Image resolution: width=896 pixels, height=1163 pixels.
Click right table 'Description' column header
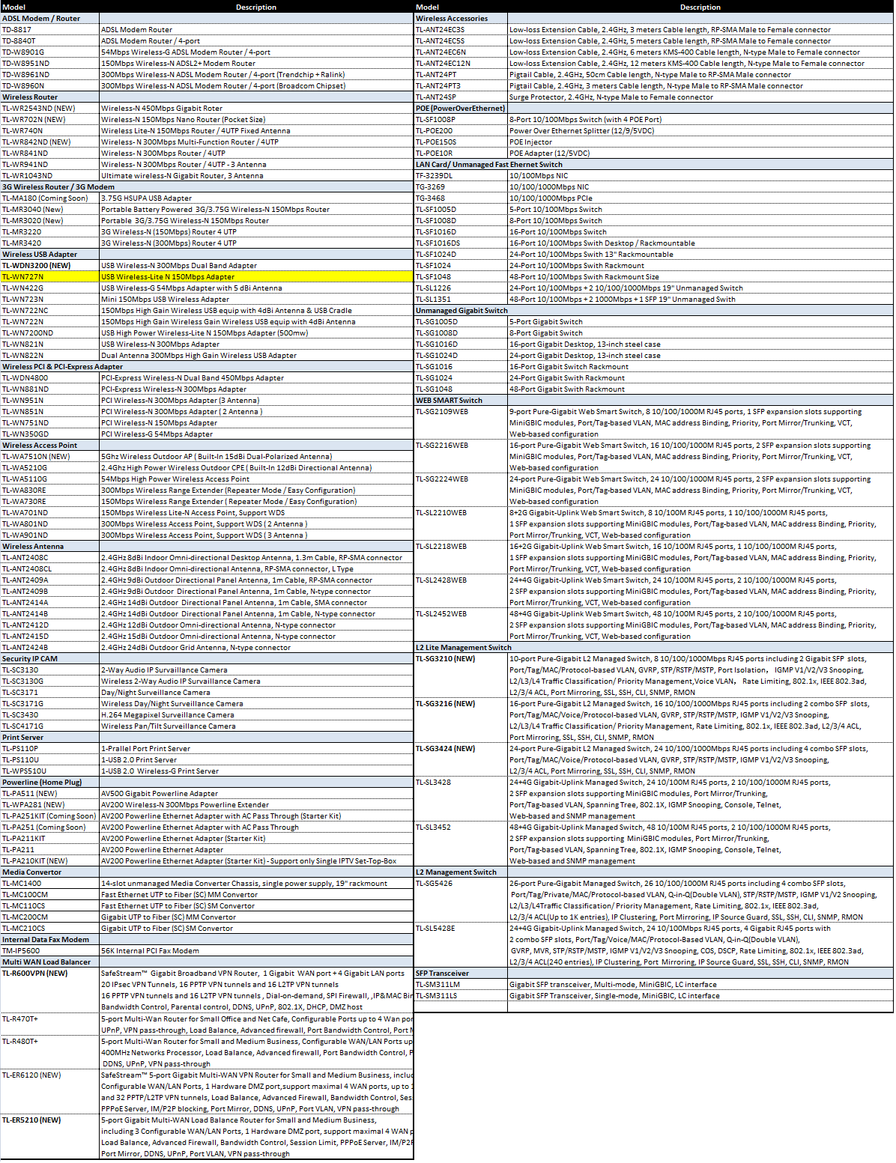tap(700, 7)
